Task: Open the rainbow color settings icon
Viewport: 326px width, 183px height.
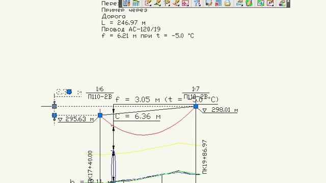Action: tap(282, 3)
